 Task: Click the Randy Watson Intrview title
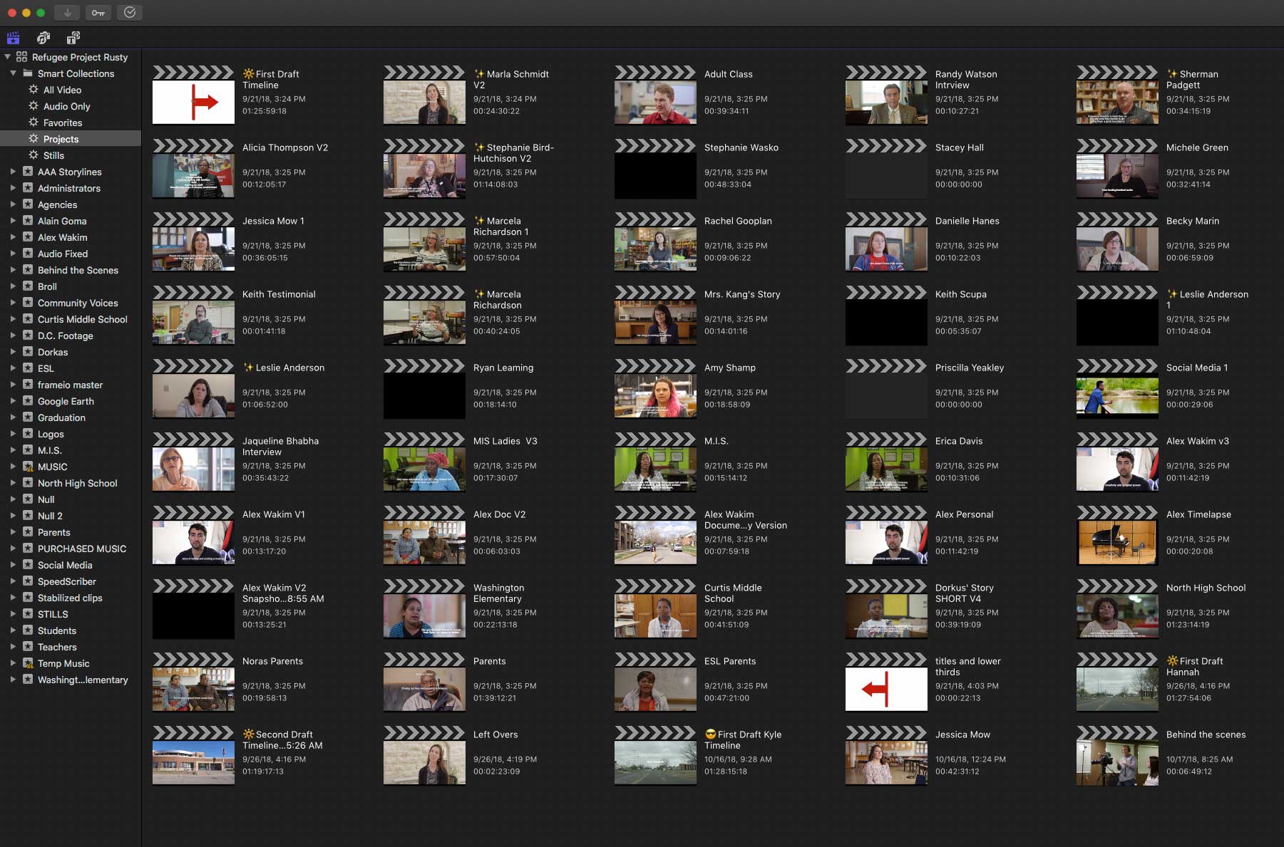pyautogui.click(x=966, y=79)
